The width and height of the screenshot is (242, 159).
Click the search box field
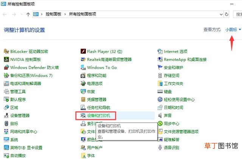click(237, 14)
